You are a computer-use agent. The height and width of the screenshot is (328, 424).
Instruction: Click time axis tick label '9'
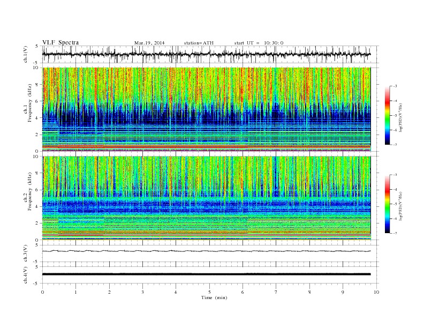click(343, 292)
